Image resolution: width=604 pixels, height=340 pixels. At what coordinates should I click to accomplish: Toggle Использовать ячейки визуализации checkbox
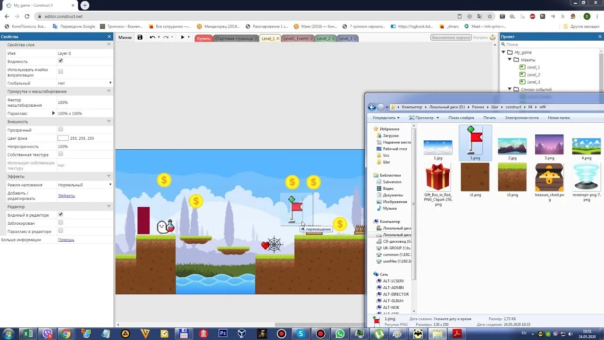(60, 72)
